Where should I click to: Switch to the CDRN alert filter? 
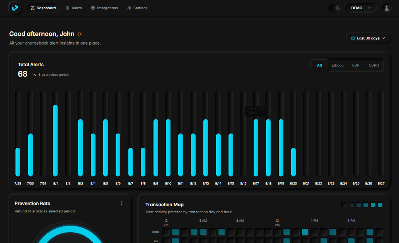pos(373,65)
